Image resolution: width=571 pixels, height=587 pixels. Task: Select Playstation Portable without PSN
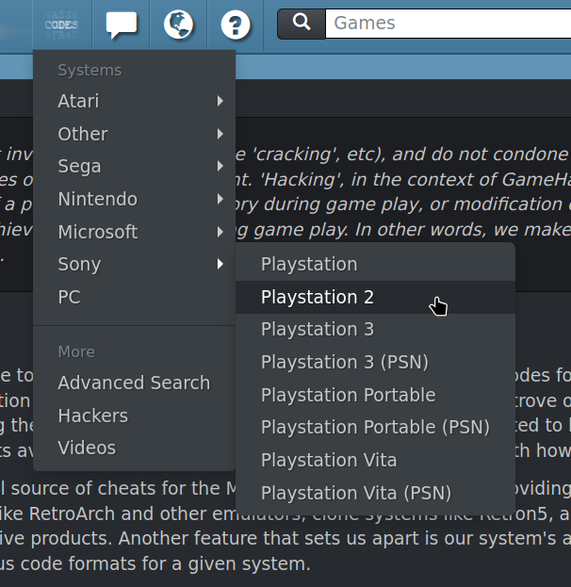coord(376,395)
